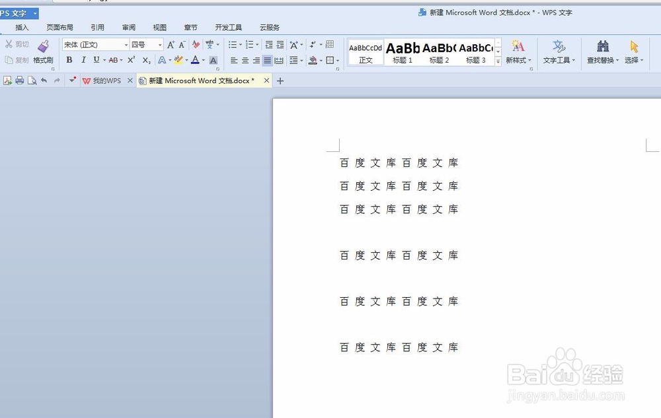Click the Format Painter (格式刷) brush icon
The width and height of the screenshot is (661, 418).
[43, 46]
